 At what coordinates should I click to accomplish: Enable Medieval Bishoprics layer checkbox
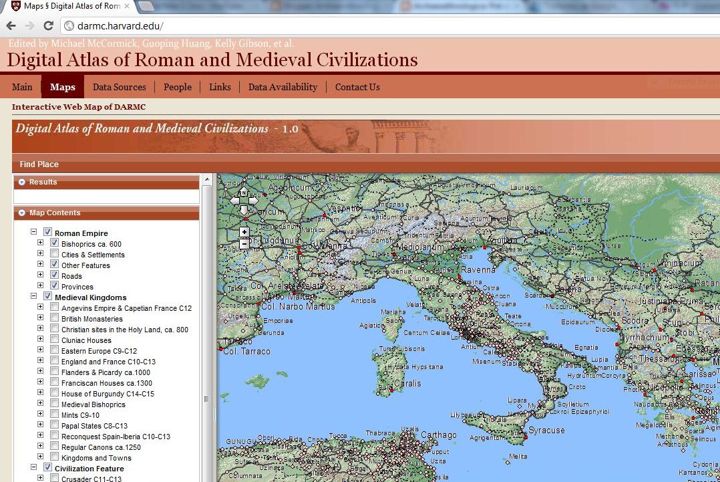[54, 403]
